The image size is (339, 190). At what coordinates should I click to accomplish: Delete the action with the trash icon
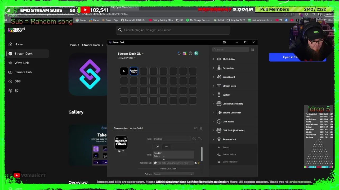pyautogui.click(x=201, y=128)
